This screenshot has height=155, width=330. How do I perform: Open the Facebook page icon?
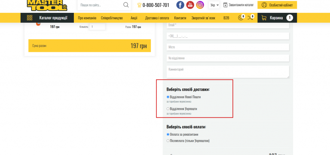pyautogui.click(x=180, y=5)
